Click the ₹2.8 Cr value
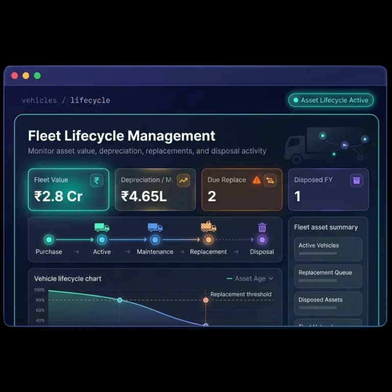 click(58, 196)
